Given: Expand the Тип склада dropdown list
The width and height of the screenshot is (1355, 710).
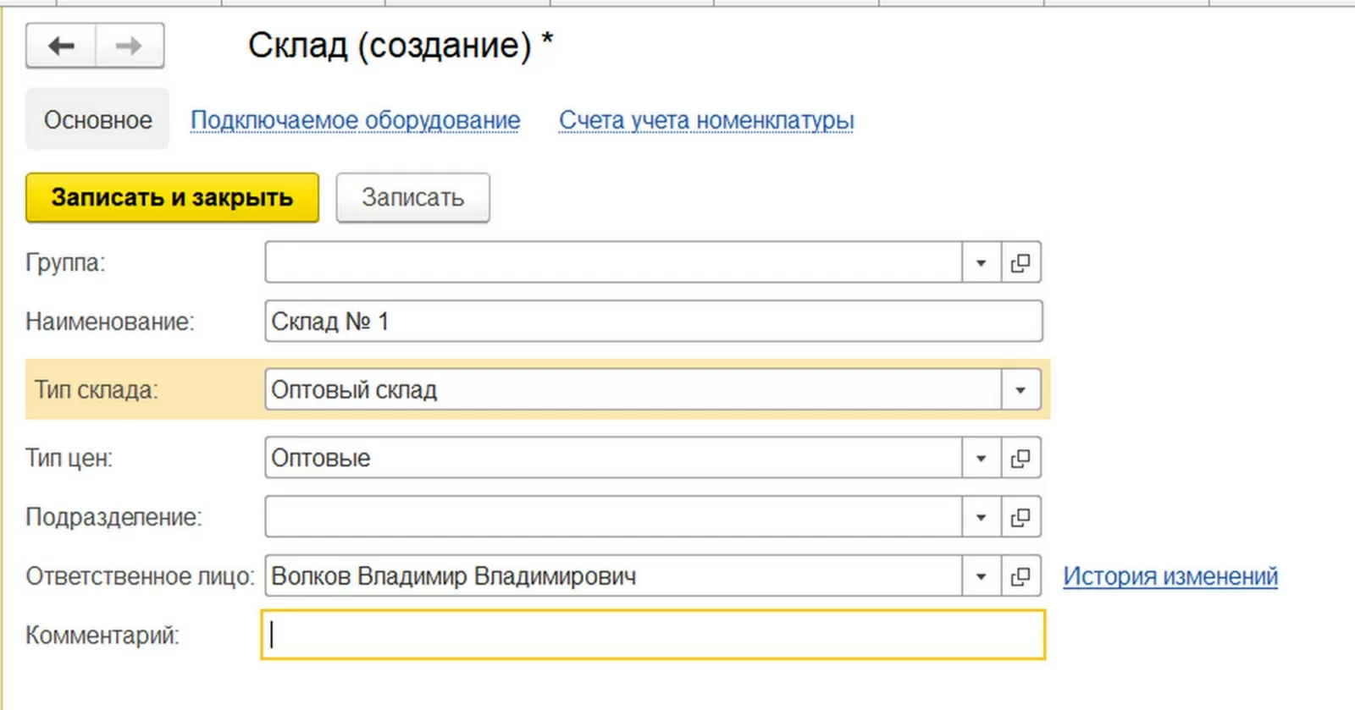Looking at the screenshot, I should click(1021, 390).
